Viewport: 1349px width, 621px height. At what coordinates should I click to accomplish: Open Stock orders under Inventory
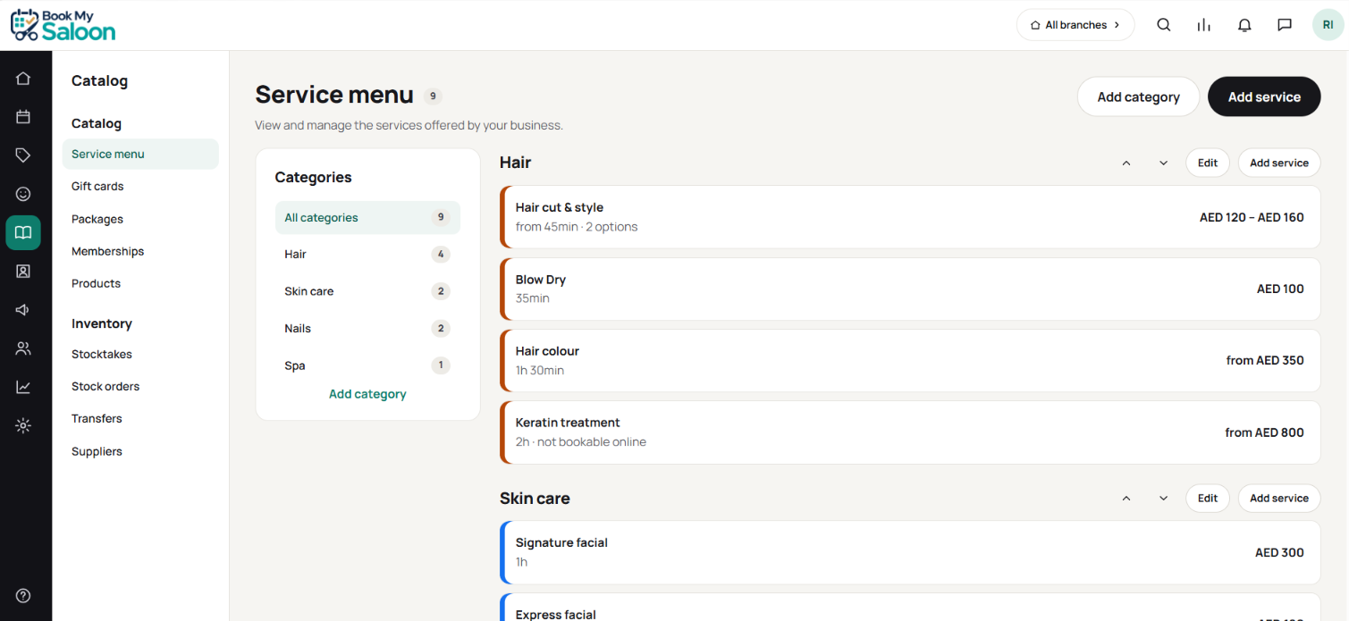pyautogui.click(x=105, y=386)
